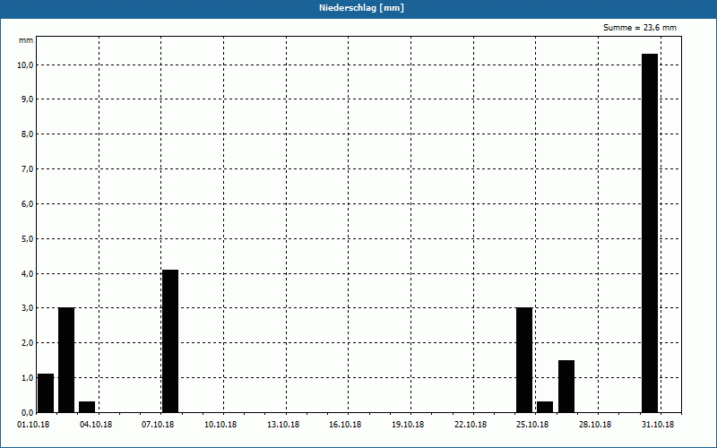Click the Niederschlag [mm] chart title
717x448 pixels.
[x=361, y=8]
